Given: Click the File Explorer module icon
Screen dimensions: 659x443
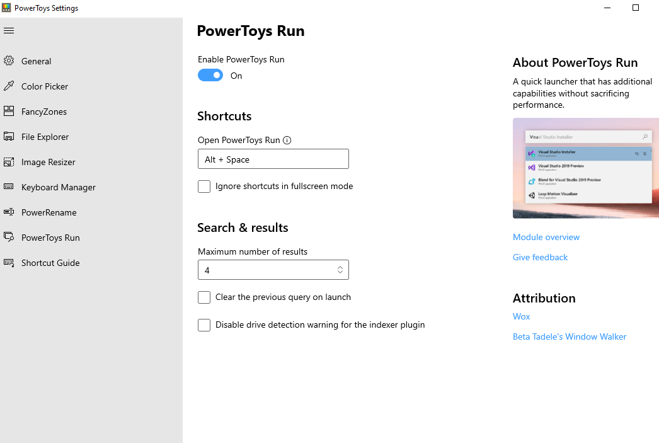Looking at the screenshot, I should pyautogui.click(x=9, y=137).
